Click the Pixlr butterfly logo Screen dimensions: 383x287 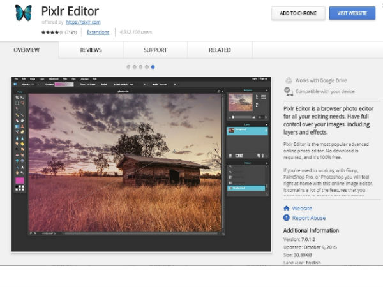coord(24,13)
